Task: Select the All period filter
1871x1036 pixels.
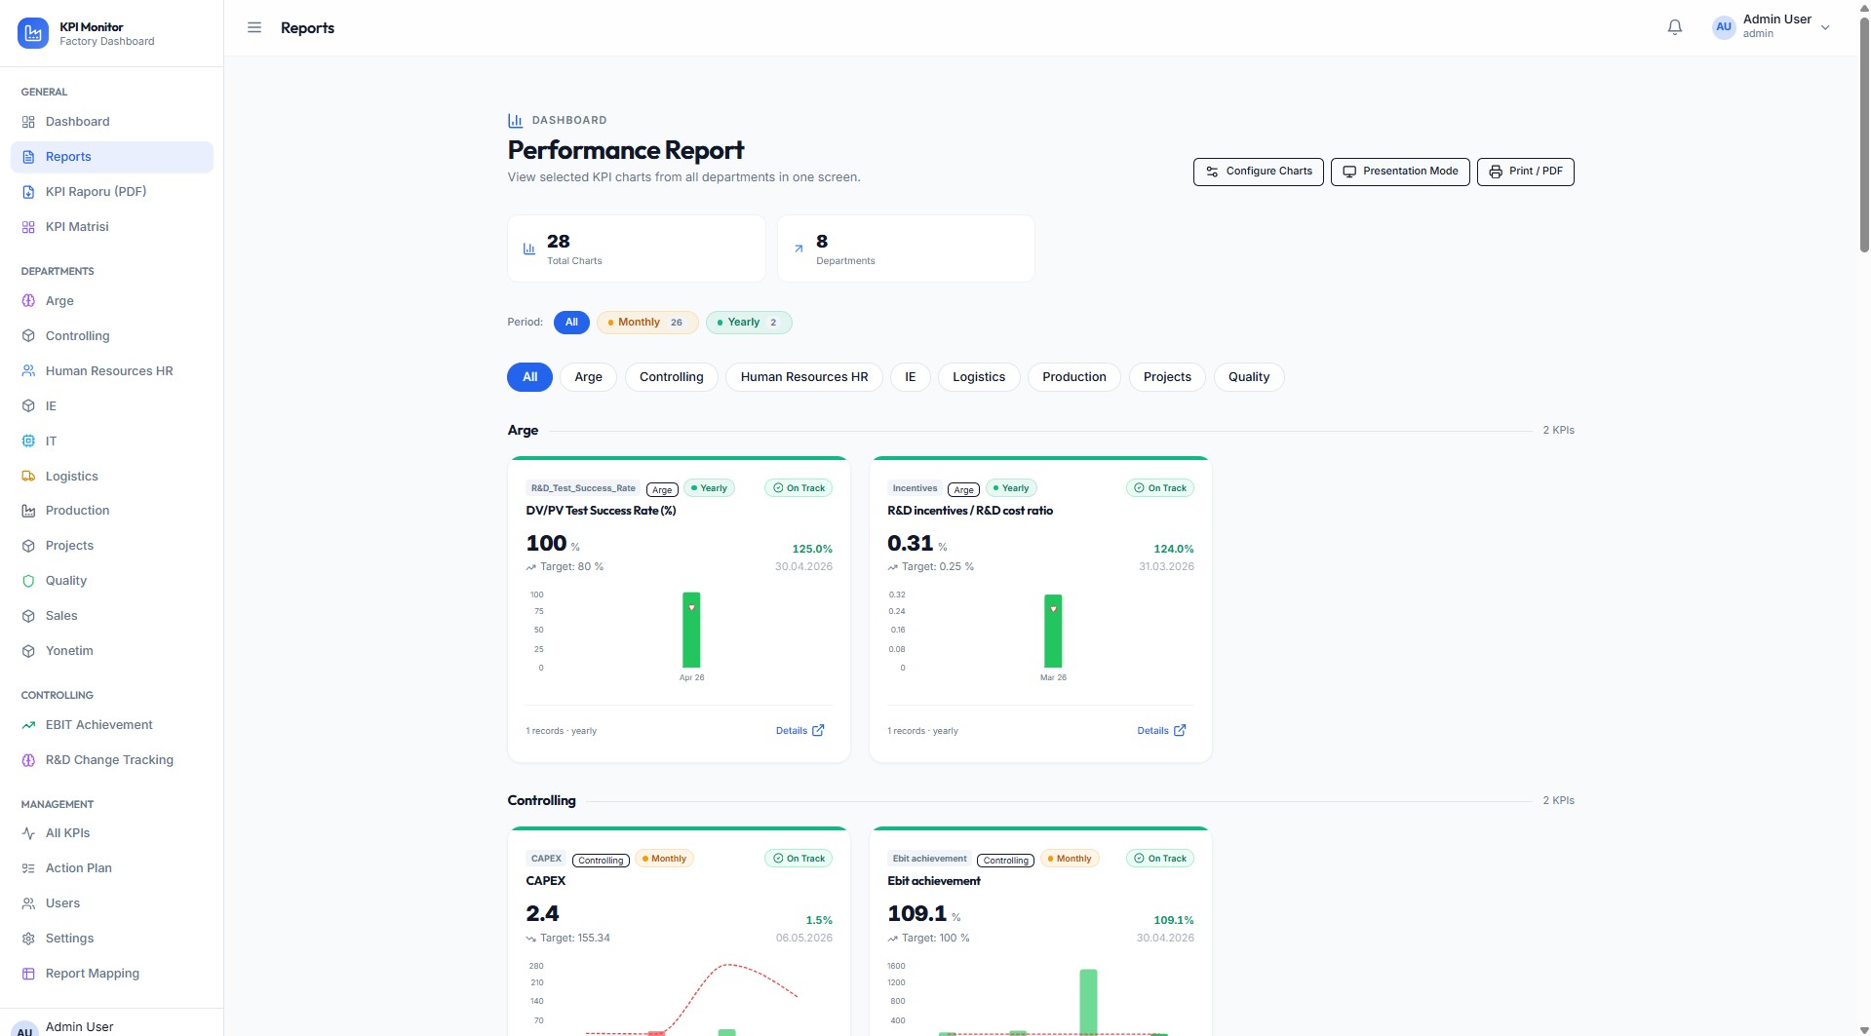Action: (571, 323)
